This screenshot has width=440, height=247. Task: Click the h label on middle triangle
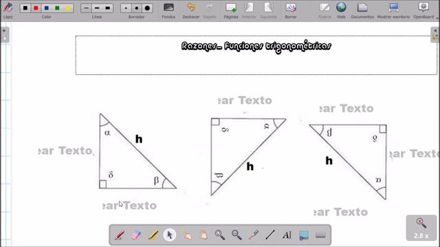[250, 167]
